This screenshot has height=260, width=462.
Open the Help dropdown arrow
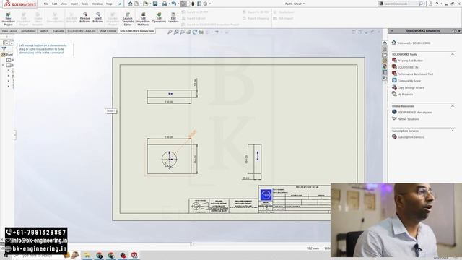coord(441,4)
